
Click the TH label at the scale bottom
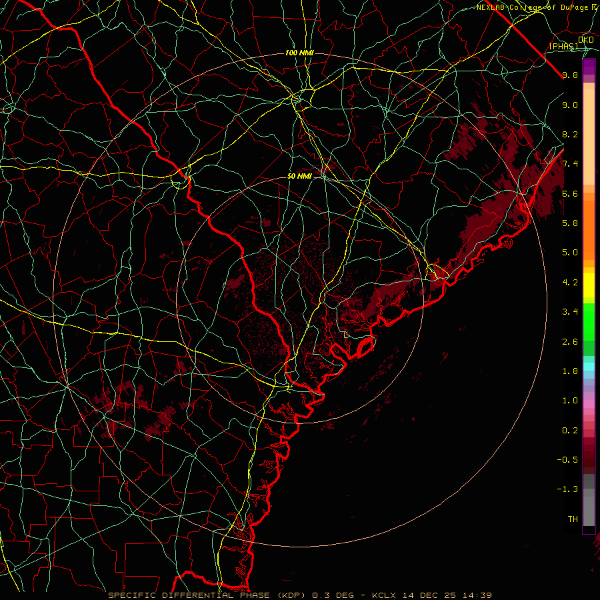click(x=573, y=519)
